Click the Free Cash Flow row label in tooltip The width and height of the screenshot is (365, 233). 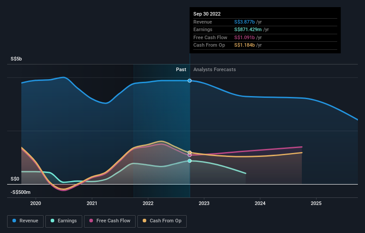coord(210,37)
